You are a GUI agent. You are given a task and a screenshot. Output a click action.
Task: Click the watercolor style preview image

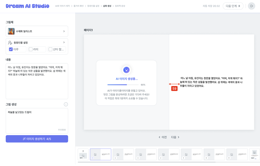coord(11,31)
